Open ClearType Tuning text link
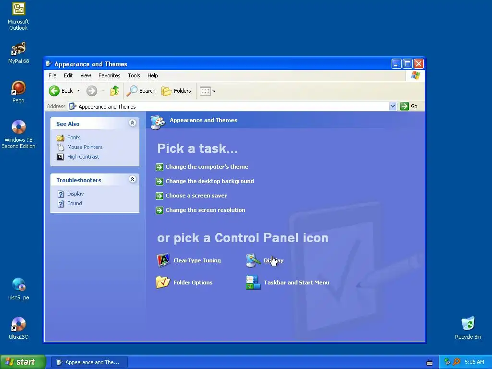 click(197, 260)
